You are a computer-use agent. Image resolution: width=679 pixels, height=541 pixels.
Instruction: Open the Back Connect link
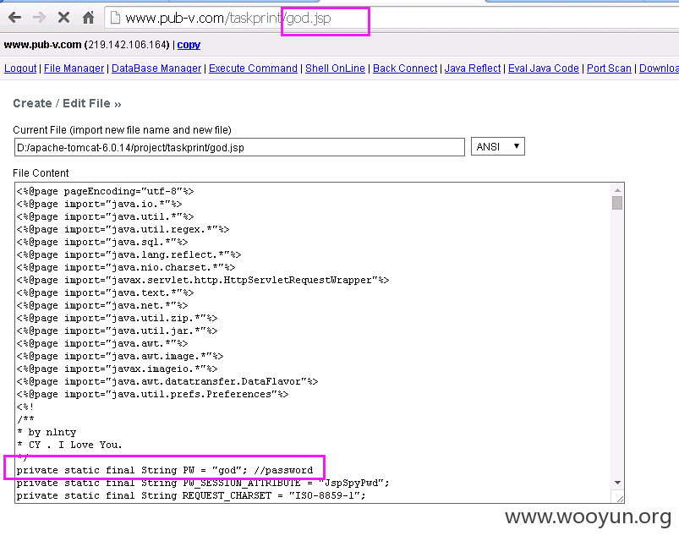(x=405, y=68)
